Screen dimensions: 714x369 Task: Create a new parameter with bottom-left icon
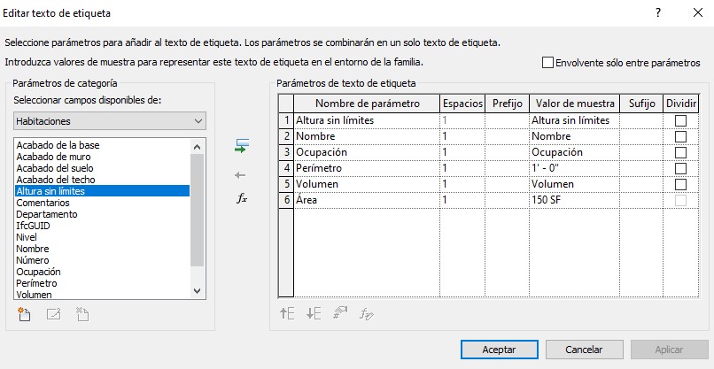point(24,313)
